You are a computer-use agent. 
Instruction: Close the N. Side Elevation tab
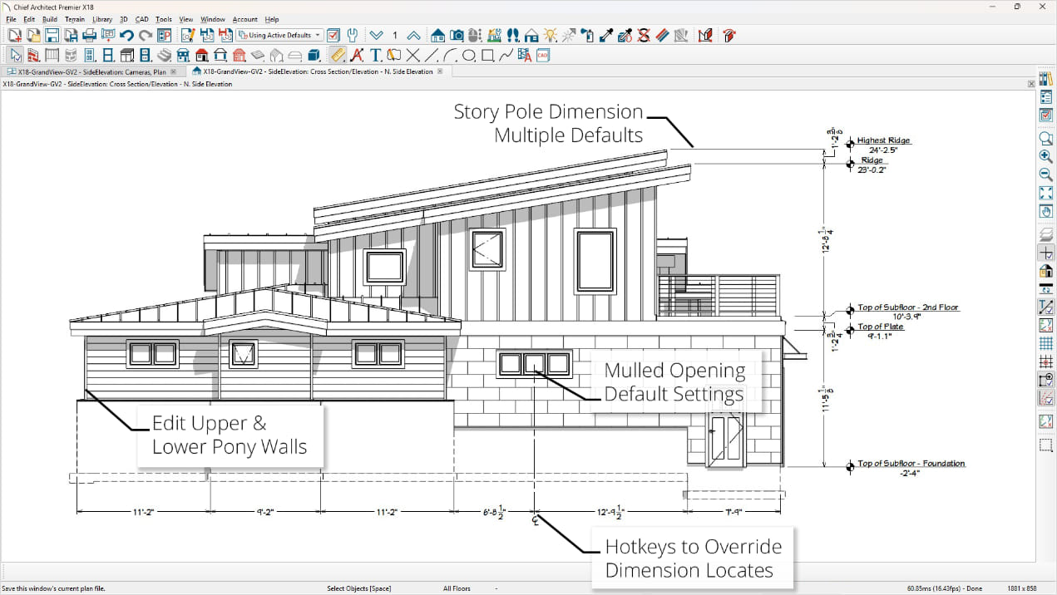(441, 71)
